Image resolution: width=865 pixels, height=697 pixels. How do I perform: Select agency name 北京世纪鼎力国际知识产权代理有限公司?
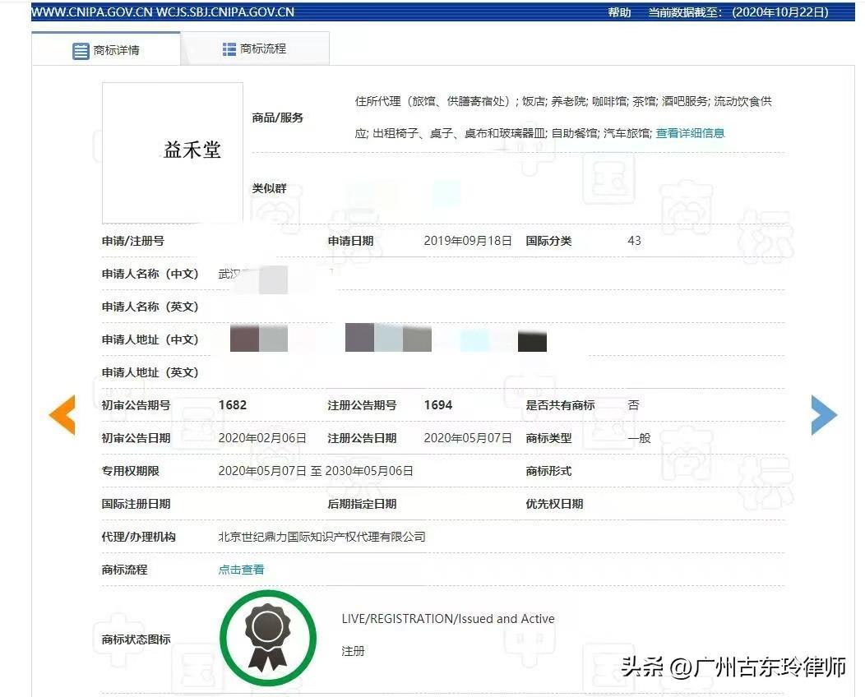[321, 537]
